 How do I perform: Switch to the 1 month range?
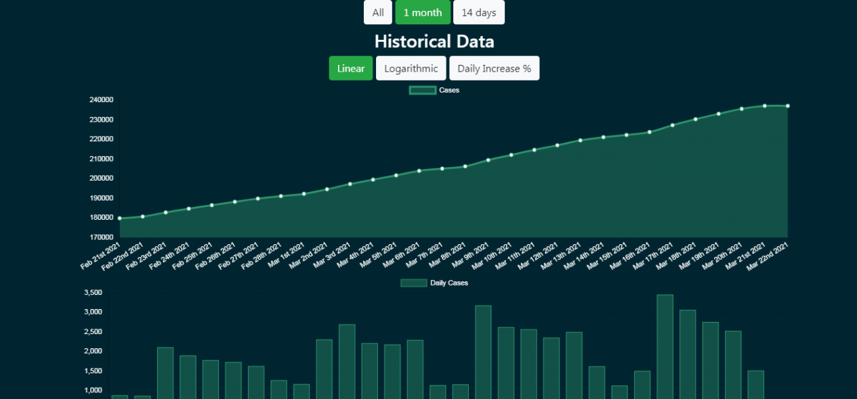[423, 12]
